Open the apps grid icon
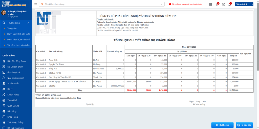The height and width of the screenshot is (129, 259). [211, 5]
